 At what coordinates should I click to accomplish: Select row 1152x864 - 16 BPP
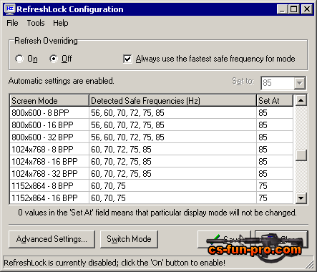tap(152, 198)
